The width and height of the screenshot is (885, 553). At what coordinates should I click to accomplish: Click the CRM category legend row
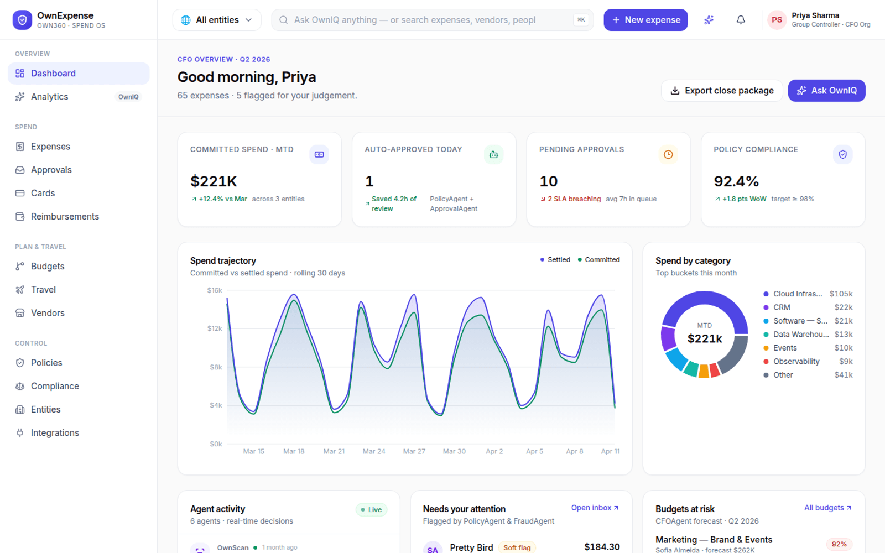(x=808, y=307)
